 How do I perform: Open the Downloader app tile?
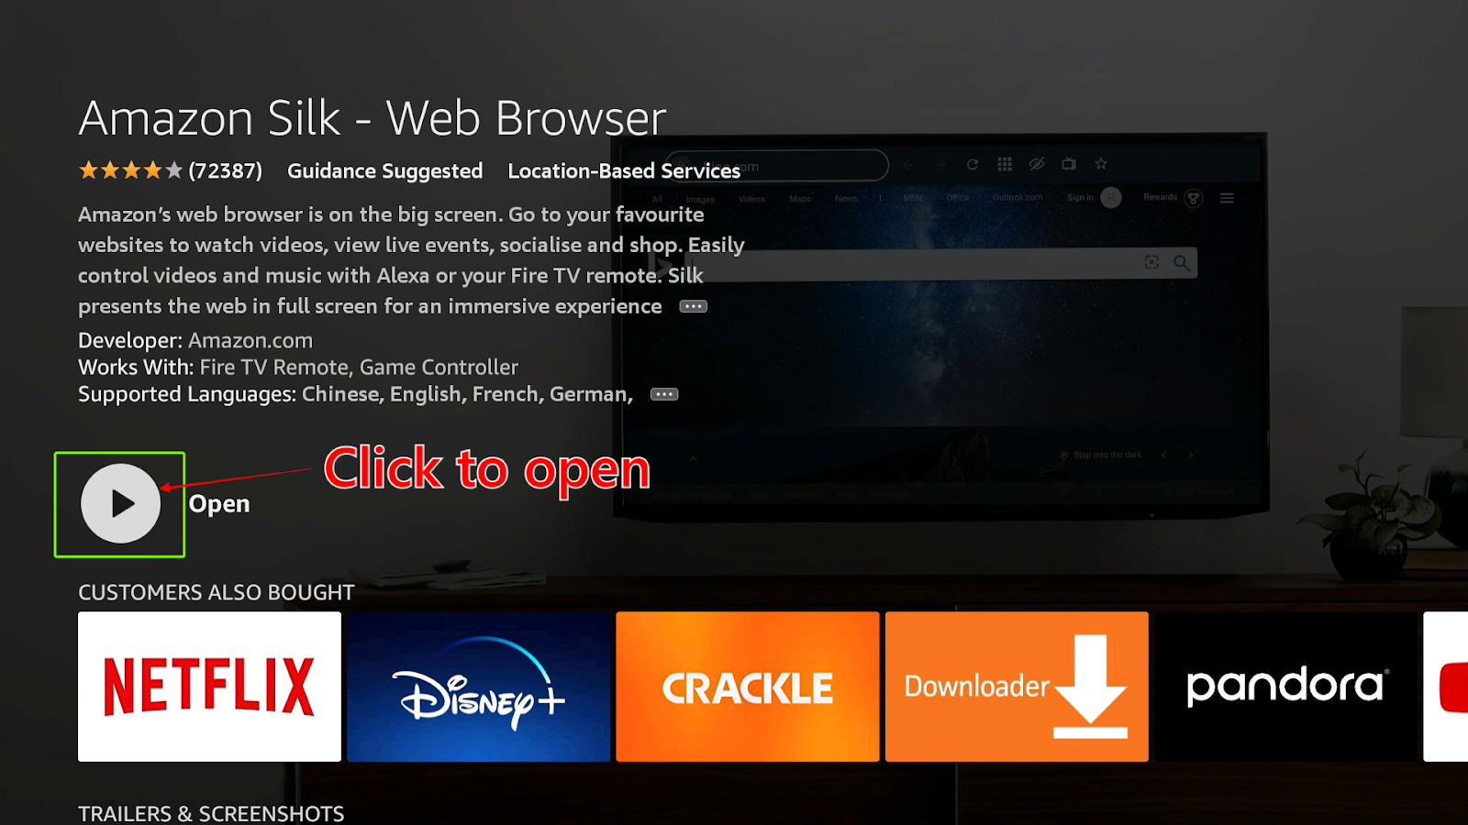(x=1017, y=687)
